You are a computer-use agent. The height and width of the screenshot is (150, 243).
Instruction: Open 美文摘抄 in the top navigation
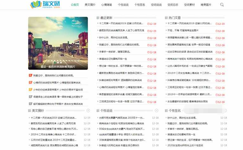(x=90, y=5)
